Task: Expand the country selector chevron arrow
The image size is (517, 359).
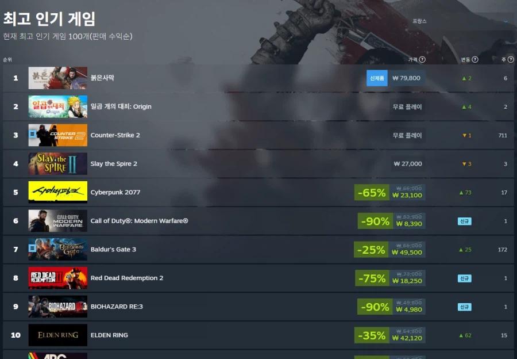Action: tap(506, 22)
